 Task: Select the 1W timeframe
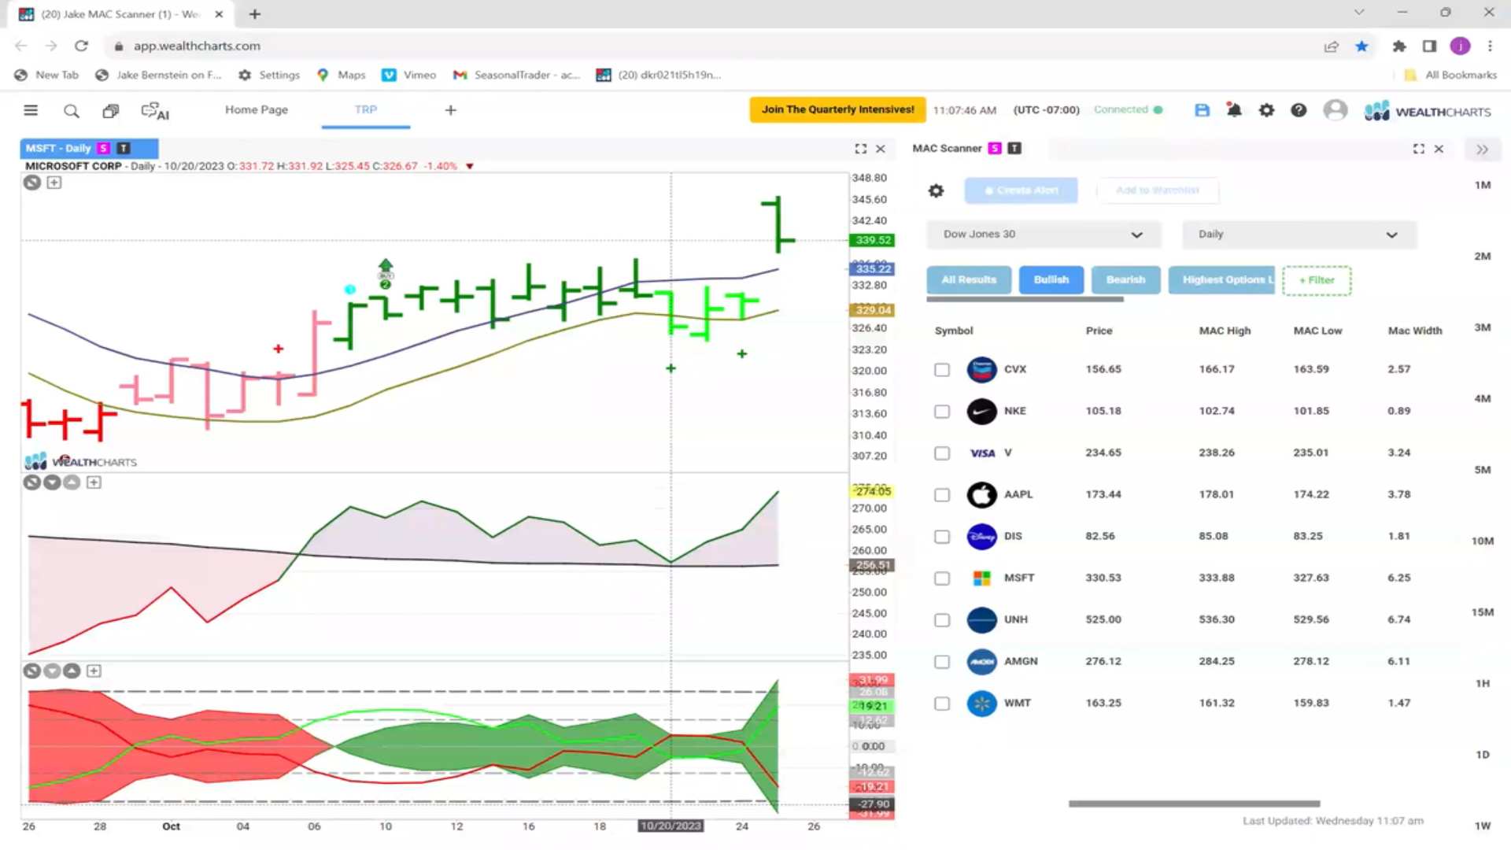click(x=1483, y=826)
